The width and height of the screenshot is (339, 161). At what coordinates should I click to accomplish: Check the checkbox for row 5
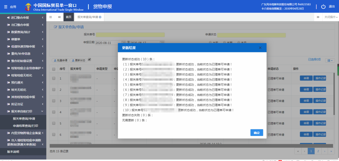54,123
